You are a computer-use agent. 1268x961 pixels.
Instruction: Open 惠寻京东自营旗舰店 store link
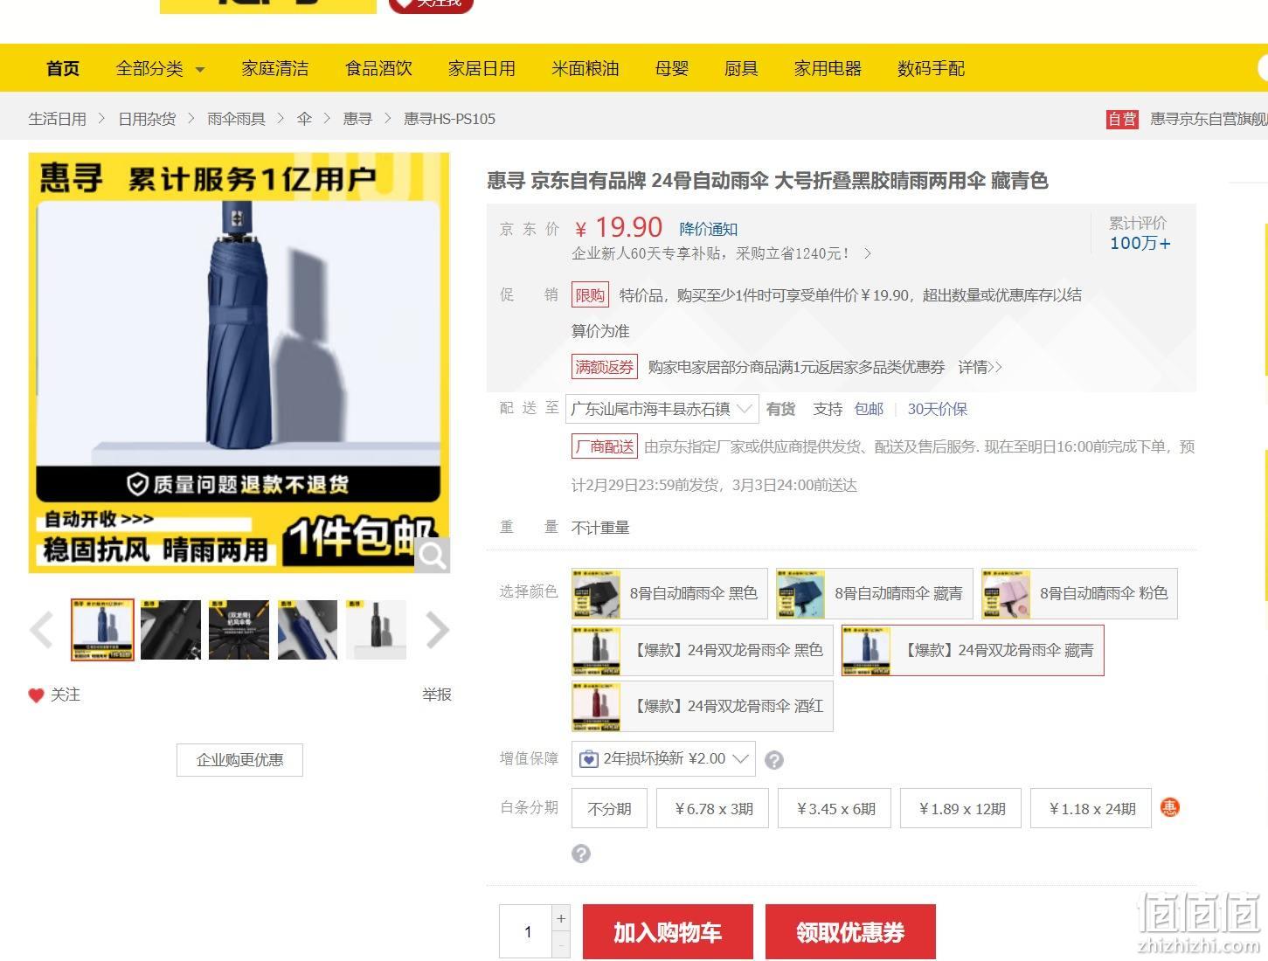[x=1209, y=119]
